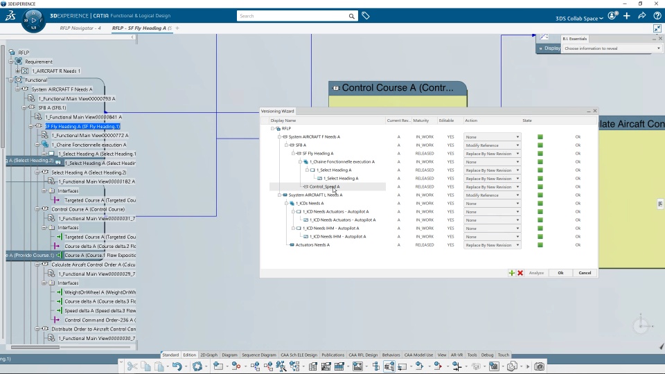665x374 pixels.
Task: Click green State square for Control_Speed A row
Action: click(x=540, y=187)
